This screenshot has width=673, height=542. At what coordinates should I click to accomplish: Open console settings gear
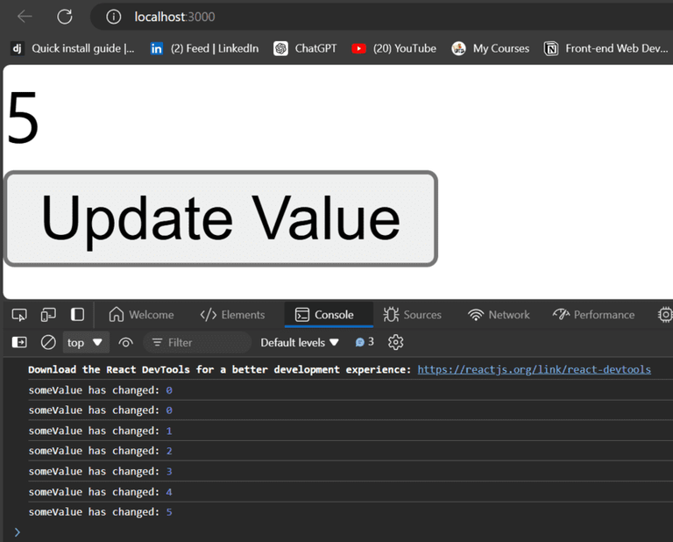(395, 342)
